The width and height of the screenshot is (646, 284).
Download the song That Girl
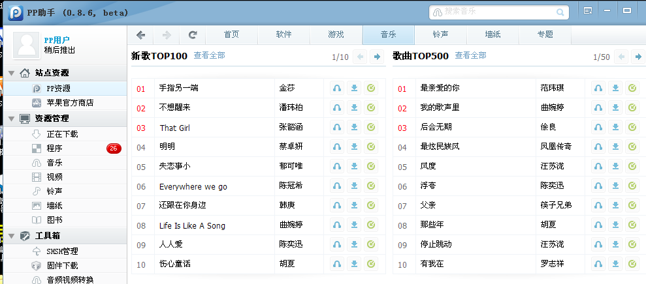[354, 128]
